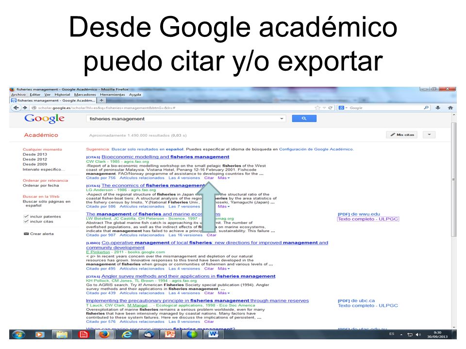This screenshot has height=349, width=466.
Task: Open the dropdown next to Mis citas
Action: click(429, 135)
